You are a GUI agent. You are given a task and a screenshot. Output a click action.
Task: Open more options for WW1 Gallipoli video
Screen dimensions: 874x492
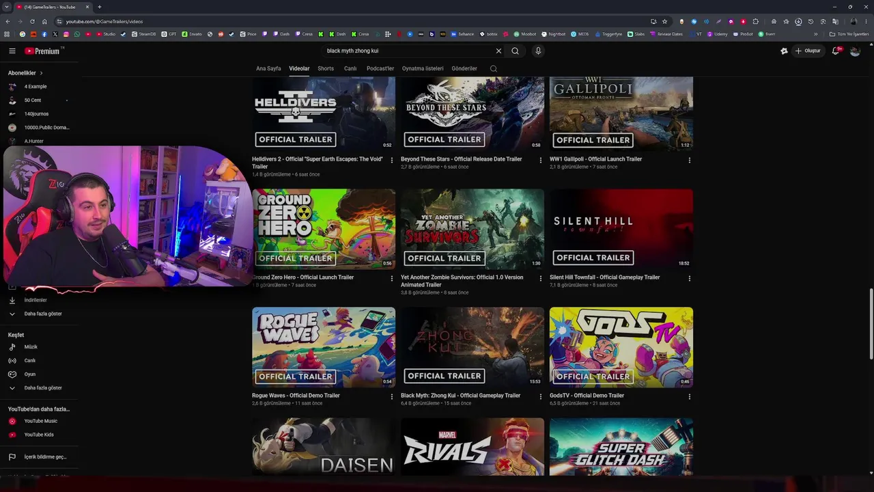(x=690, y=161)
